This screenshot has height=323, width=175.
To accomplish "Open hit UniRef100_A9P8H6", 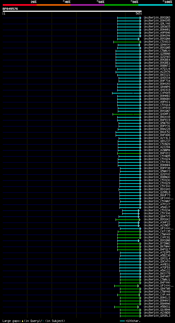I will click(157, 33).
